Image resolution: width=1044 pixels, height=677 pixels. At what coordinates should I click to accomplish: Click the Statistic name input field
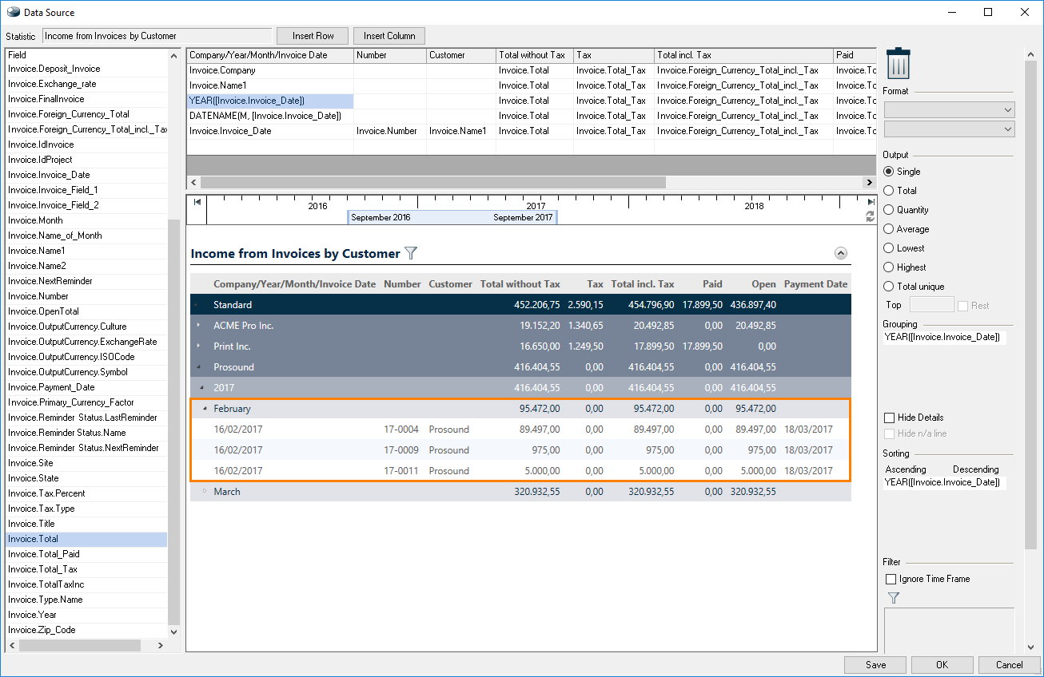[x=157, y=36]
